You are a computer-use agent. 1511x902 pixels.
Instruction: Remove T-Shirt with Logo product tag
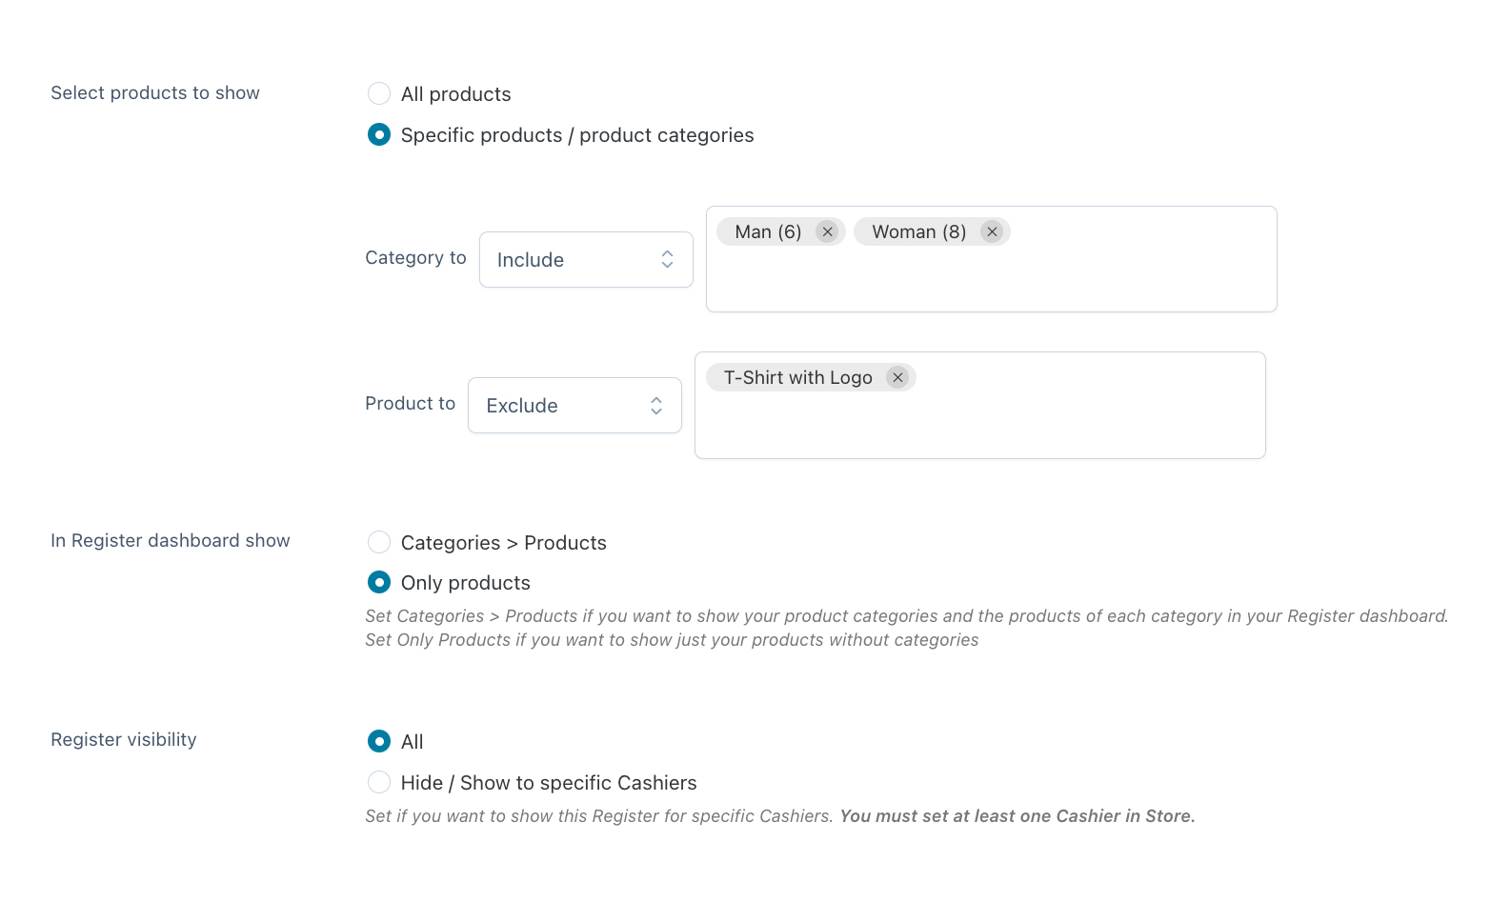897,377
